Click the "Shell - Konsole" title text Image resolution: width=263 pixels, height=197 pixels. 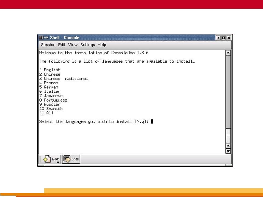64,38
